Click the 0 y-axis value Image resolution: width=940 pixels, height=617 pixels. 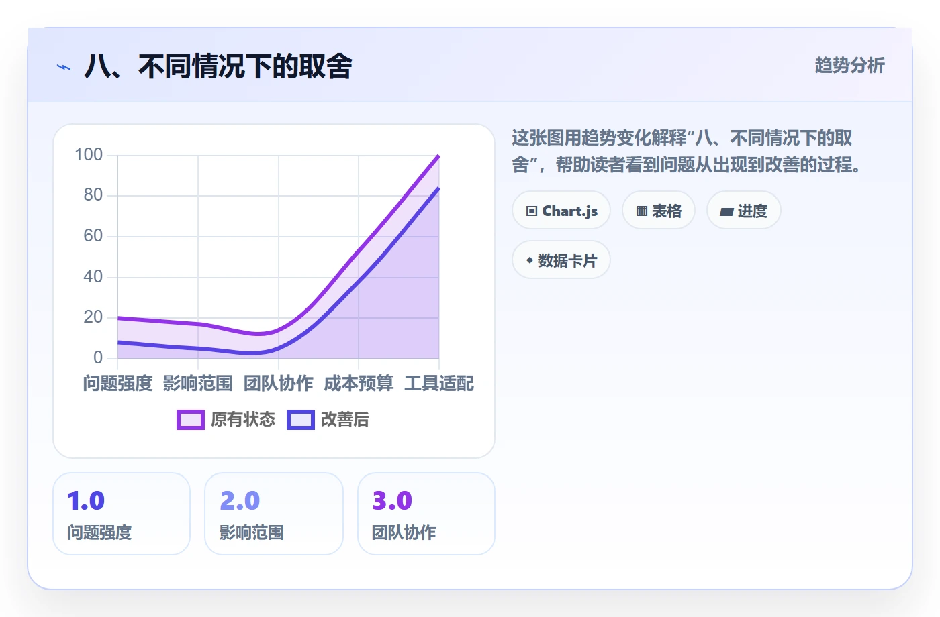point(98,358)
